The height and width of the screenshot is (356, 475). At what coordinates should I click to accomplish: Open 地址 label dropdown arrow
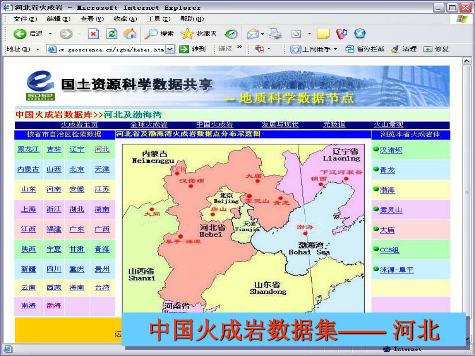(x=38, y=49)
